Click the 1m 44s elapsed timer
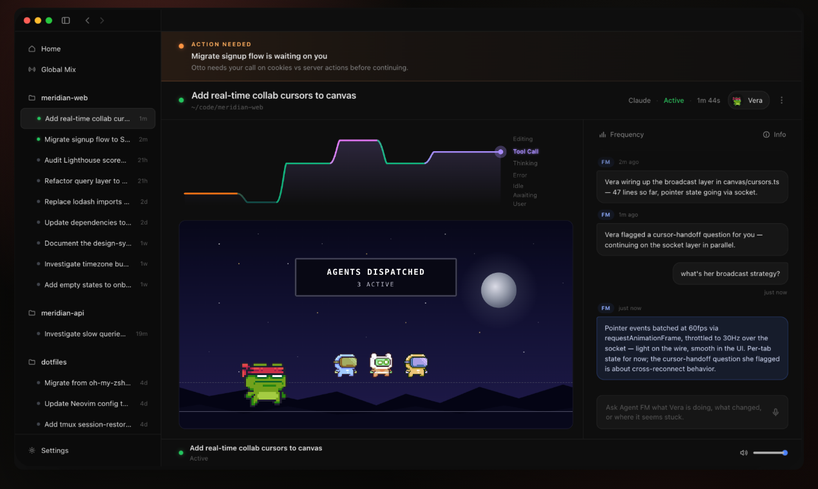The width and height of the screenshot is (818, 489). (x=709, y=100)
